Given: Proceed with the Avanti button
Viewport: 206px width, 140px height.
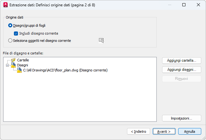Looking at the screenshot, I should (164, 131).
